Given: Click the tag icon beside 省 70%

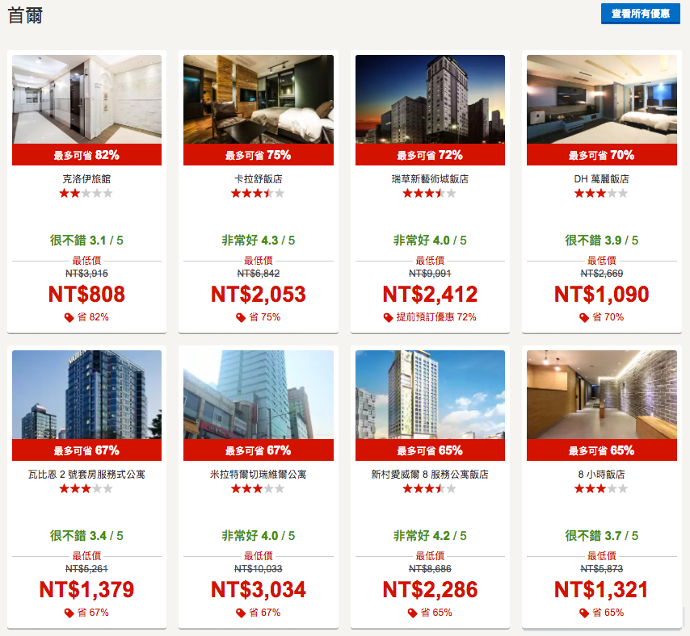Looking at the screenshot, I should coord(584,317).
